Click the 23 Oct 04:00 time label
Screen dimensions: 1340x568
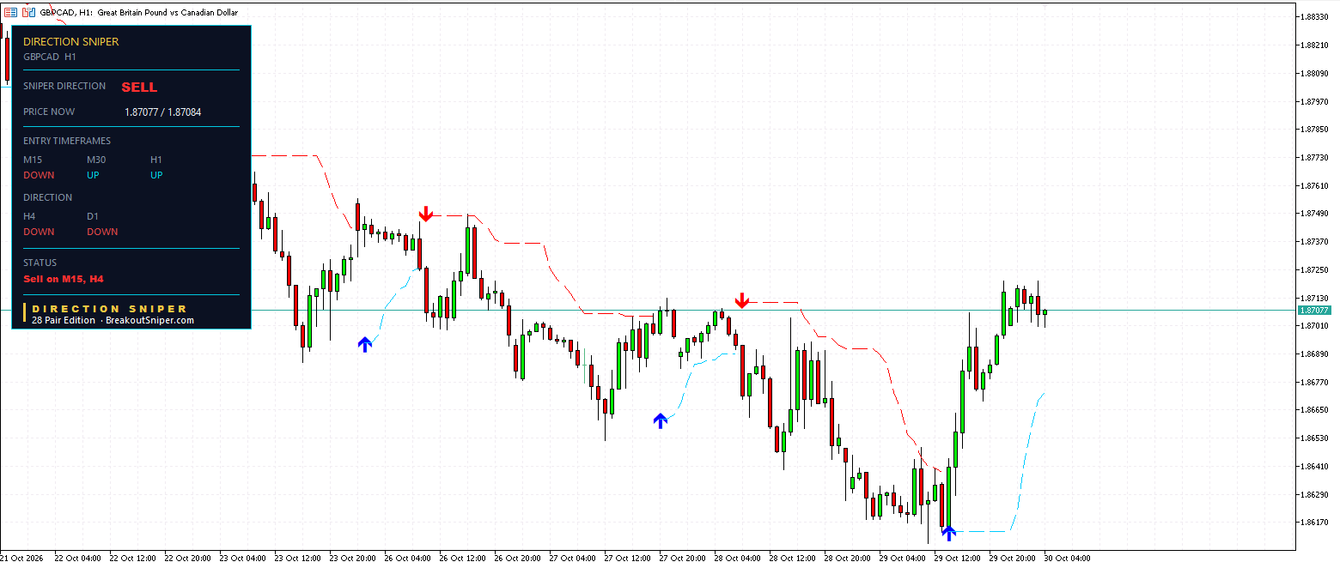tap(242, 558)
